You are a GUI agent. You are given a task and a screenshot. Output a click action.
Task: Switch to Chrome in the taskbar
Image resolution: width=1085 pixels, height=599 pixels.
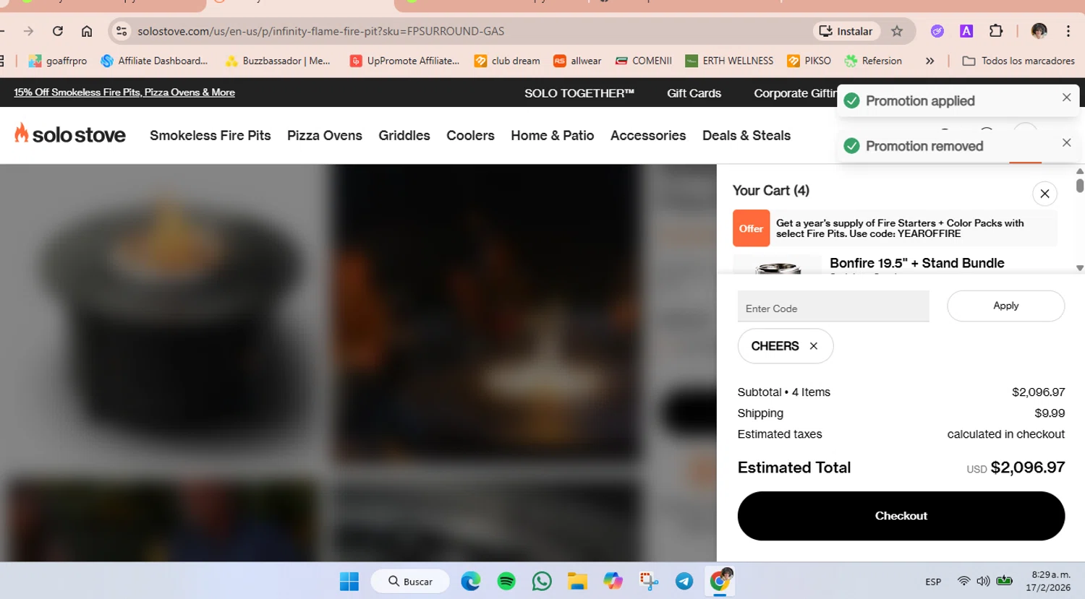(720, 581)
